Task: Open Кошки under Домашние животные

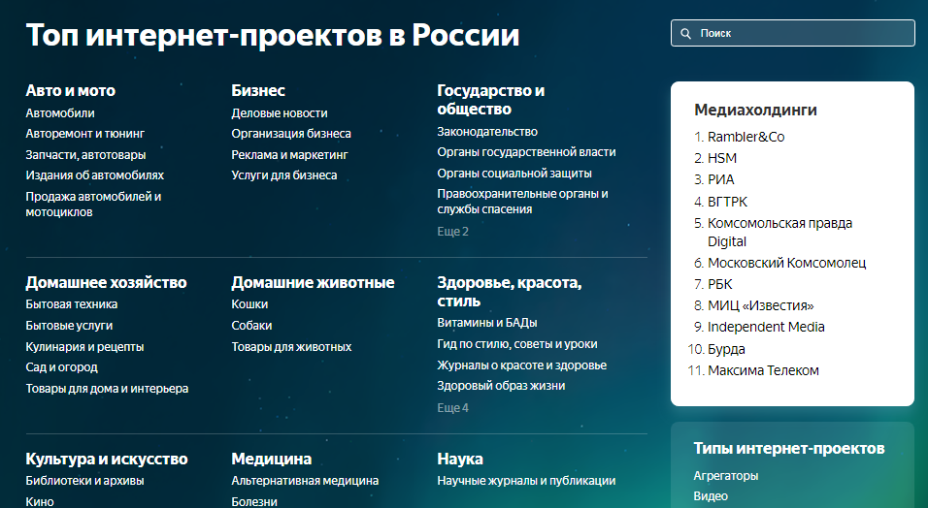Action: click(249, 304)
